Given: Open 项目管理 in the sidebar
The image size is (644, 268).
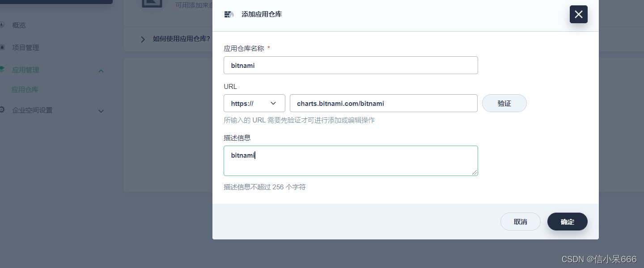Looking at the screenshot, I should [x=25, y=47].
